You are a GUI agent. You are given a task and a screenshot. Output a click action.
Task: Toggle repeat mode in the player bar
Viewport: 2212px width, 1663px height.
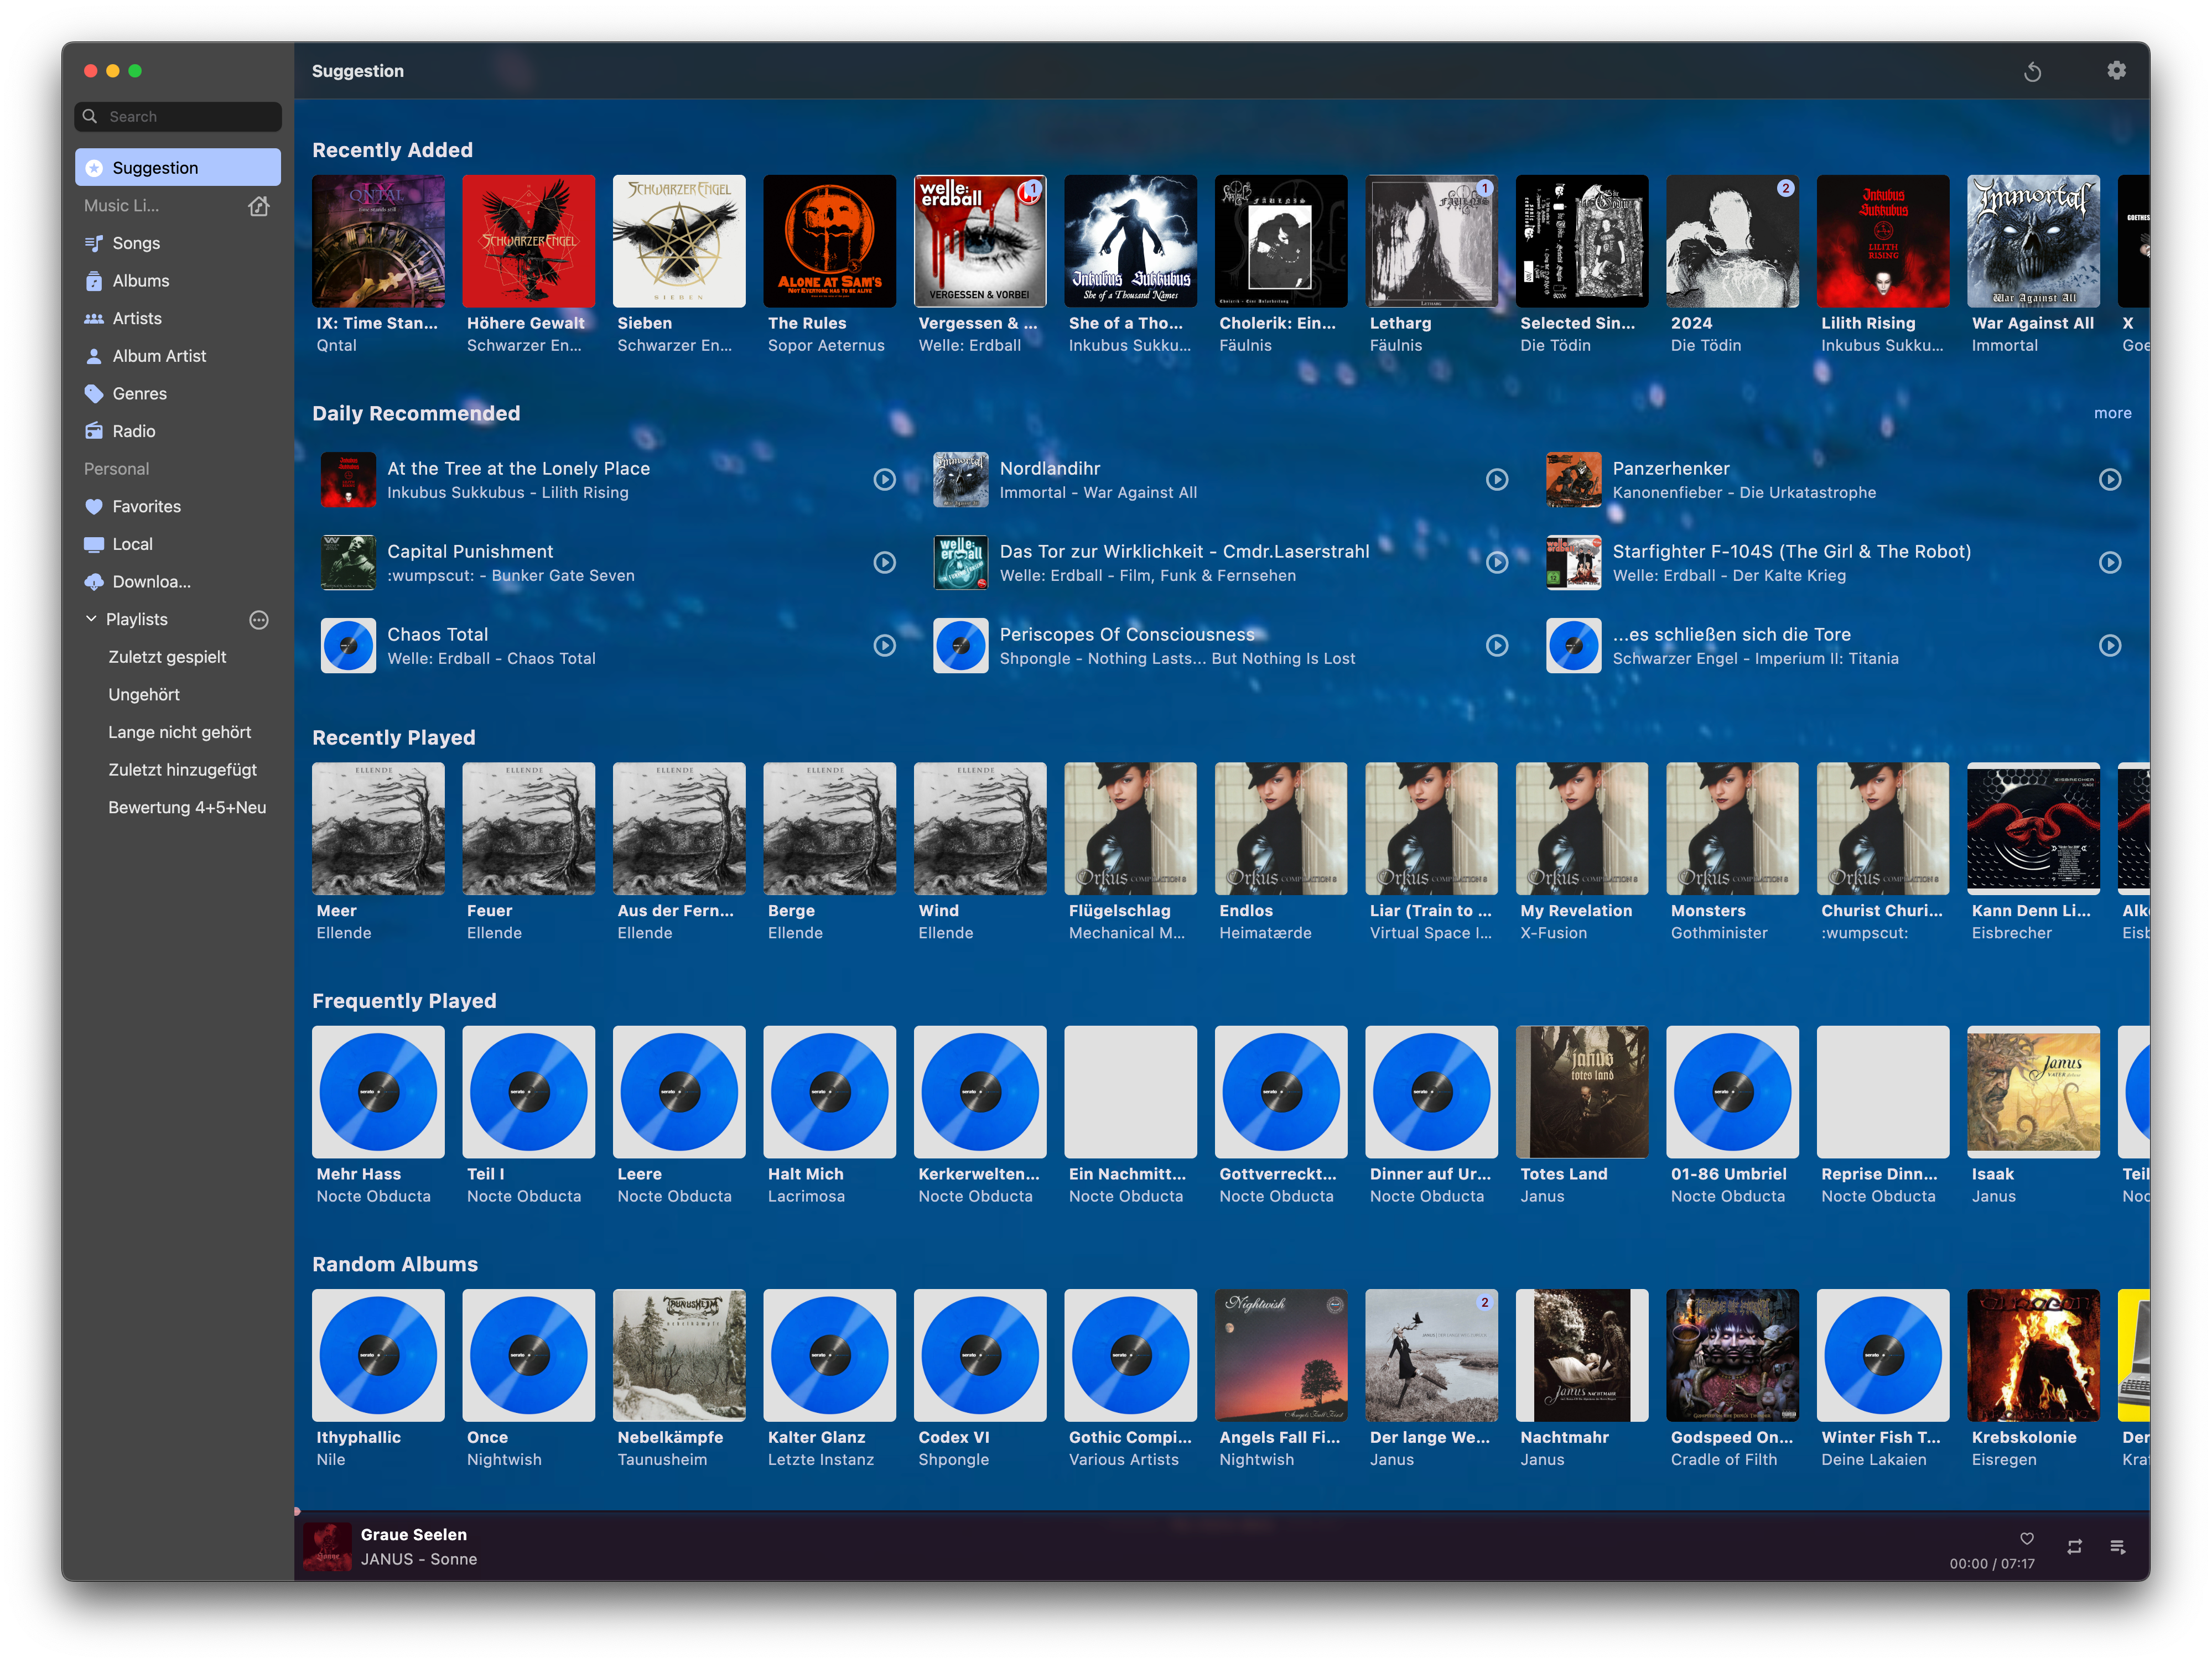(x=2074, y=1546)
